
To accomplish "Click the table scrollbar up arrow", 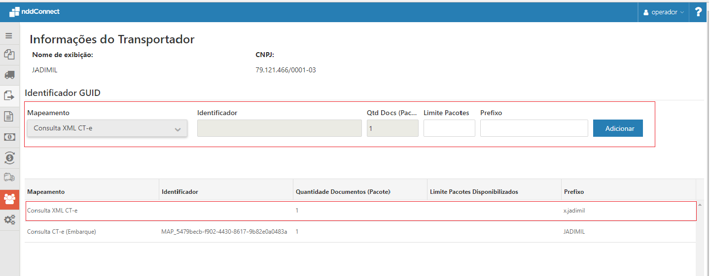I will coord(700,205).
